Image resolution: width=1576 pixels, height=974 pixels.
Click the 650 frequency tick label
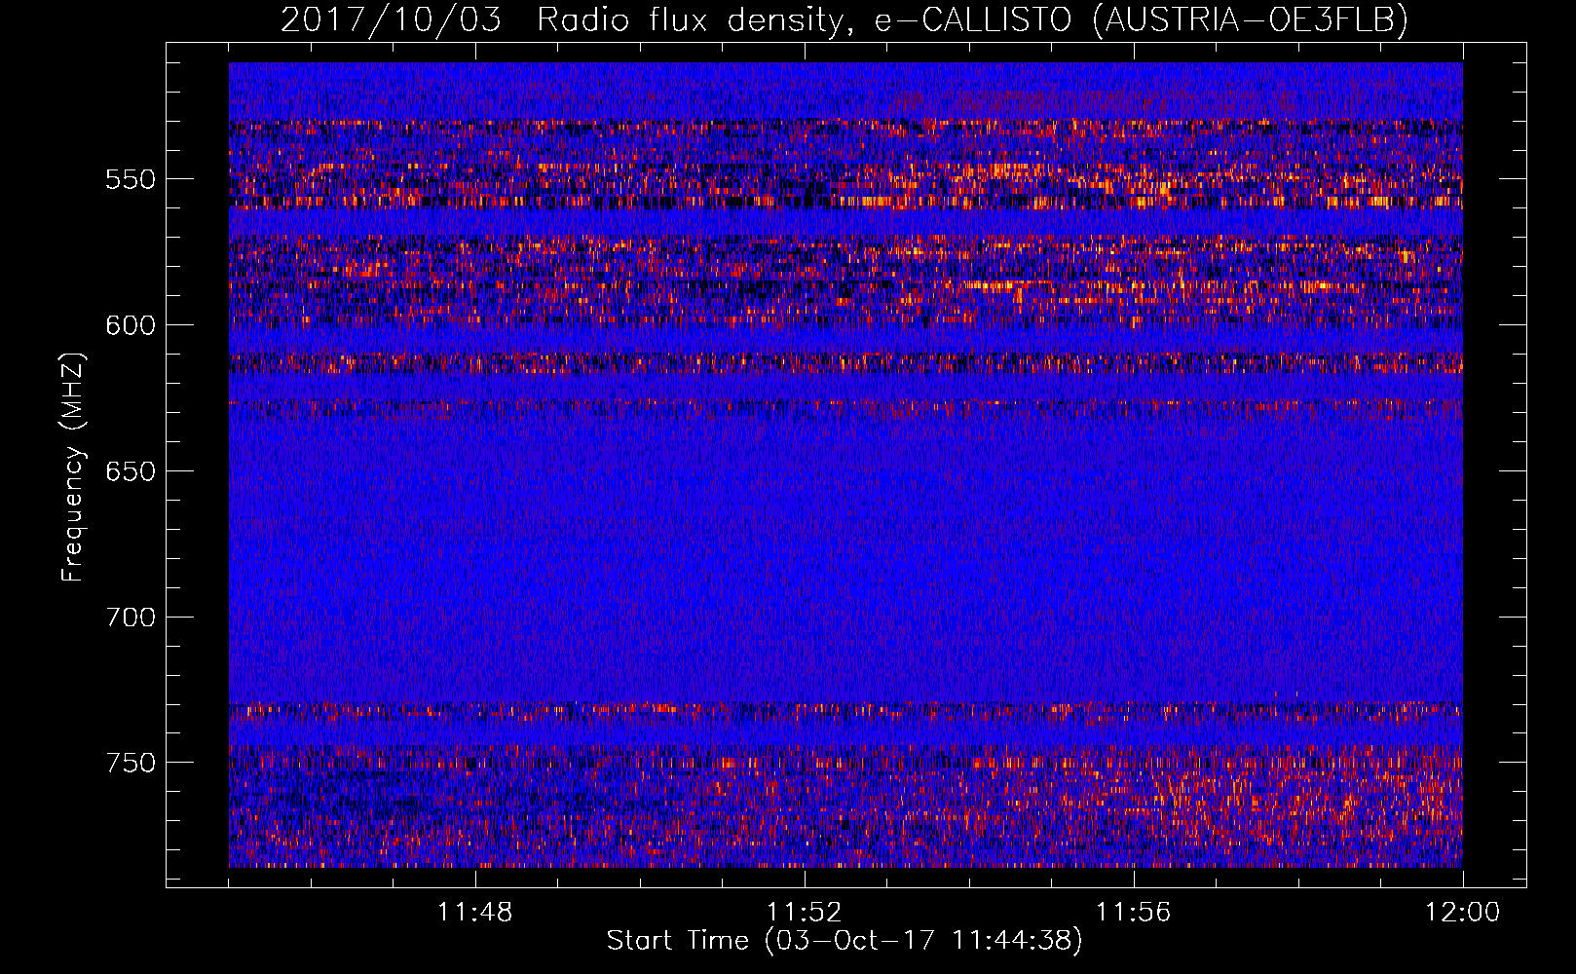click(x=130, y=471)
